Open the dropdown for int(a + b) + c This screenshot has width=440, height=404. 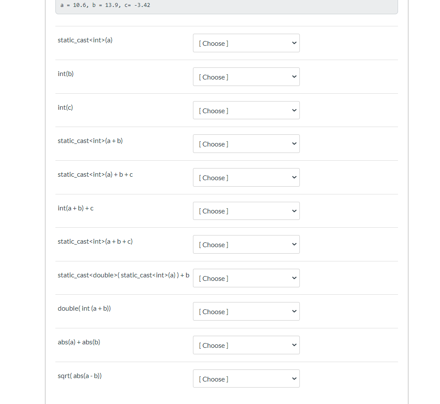pos(246,211)
